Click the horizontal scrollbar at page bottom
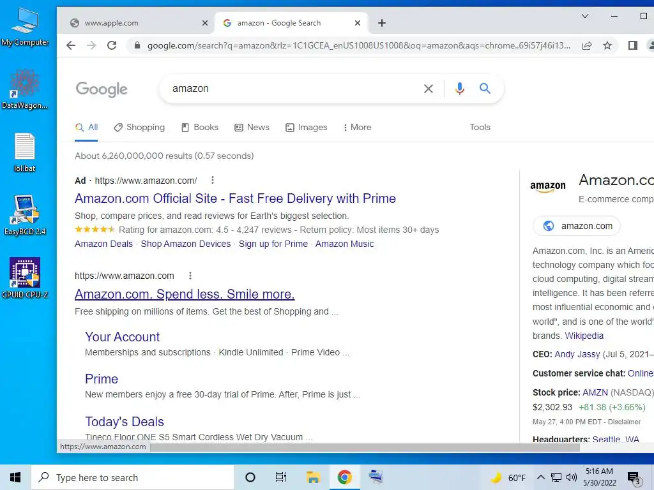Viewport: 654px width, 490px height. 365,447
